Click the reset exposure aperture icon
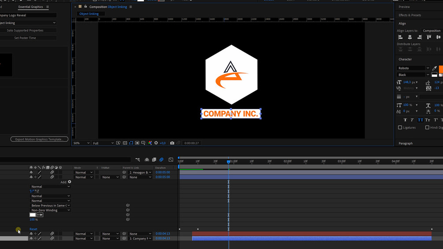The height and width of the screenshot is (249, 443). point(156,143)
